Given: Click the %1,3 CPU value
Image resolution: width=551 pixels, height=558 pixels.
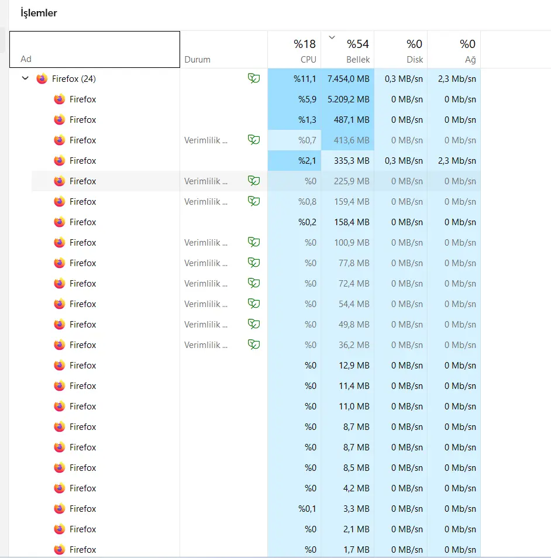Looking at the screenshot, I should tap(307, 119).
